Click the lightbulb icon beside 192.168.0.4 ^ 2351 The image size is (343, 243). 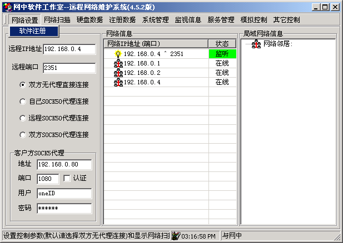click(x=118, y=54)
